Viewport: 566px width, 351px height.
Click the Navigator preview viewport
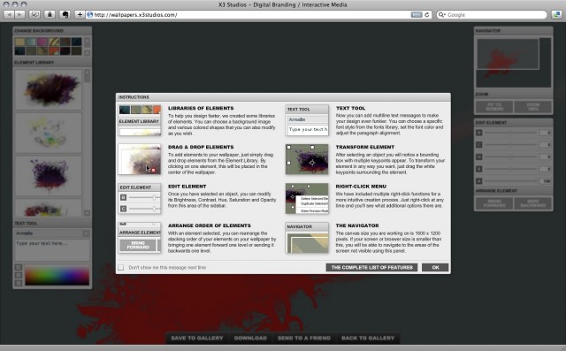pos(508,54)
